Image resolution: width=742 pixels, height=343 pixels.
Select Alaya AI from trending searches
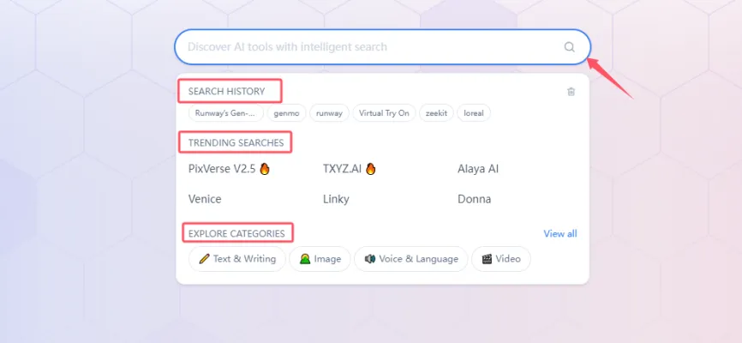[478, 169]
